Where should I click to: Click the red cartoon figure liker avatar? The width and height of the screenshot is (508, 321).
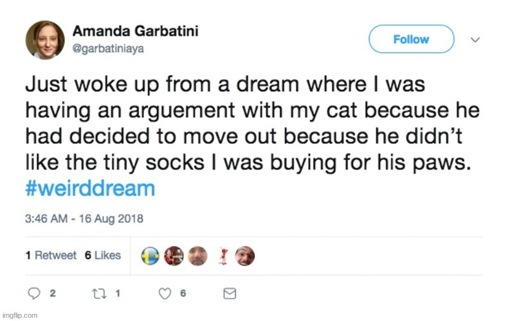(224, 256)
